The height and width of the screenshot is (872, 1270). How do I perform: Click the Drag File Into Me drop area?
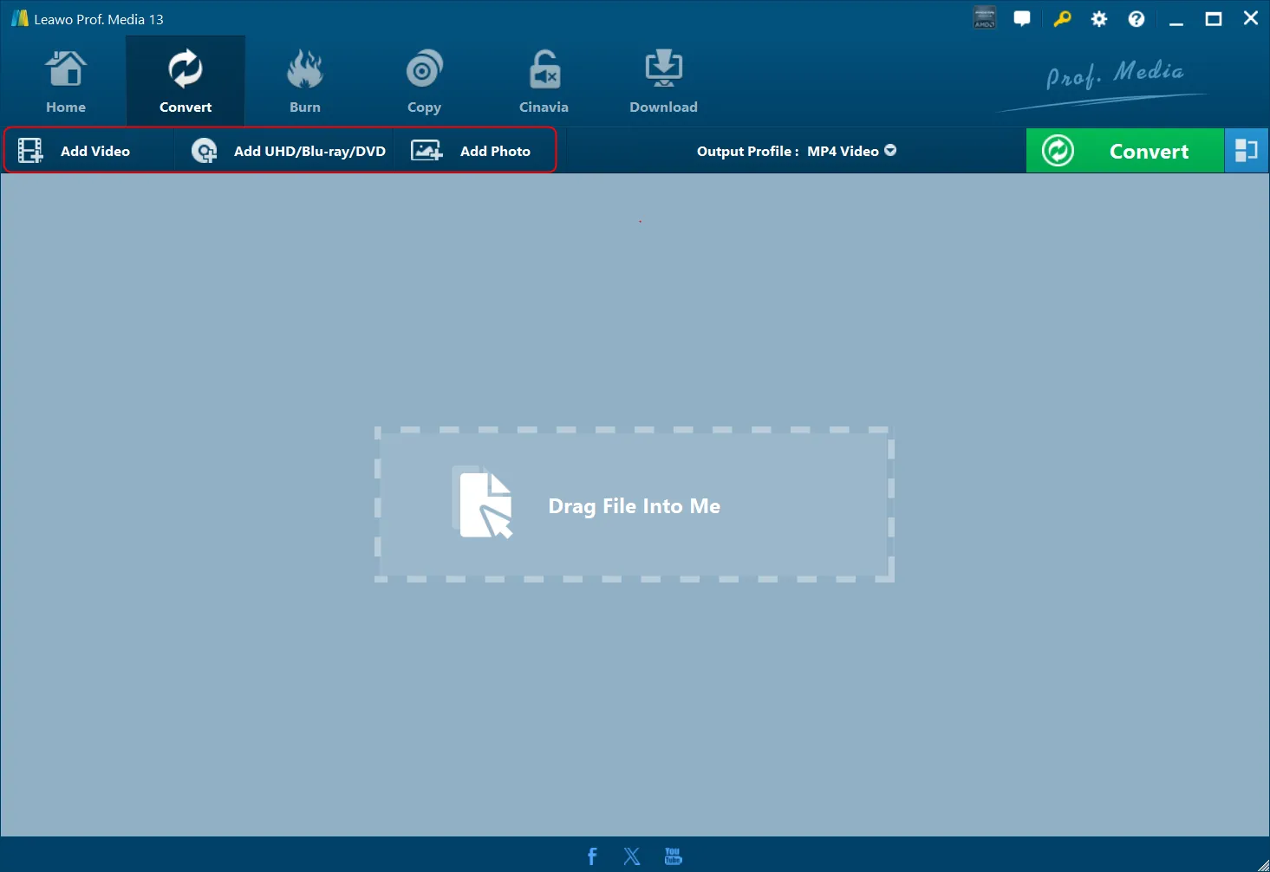(635, 504)
